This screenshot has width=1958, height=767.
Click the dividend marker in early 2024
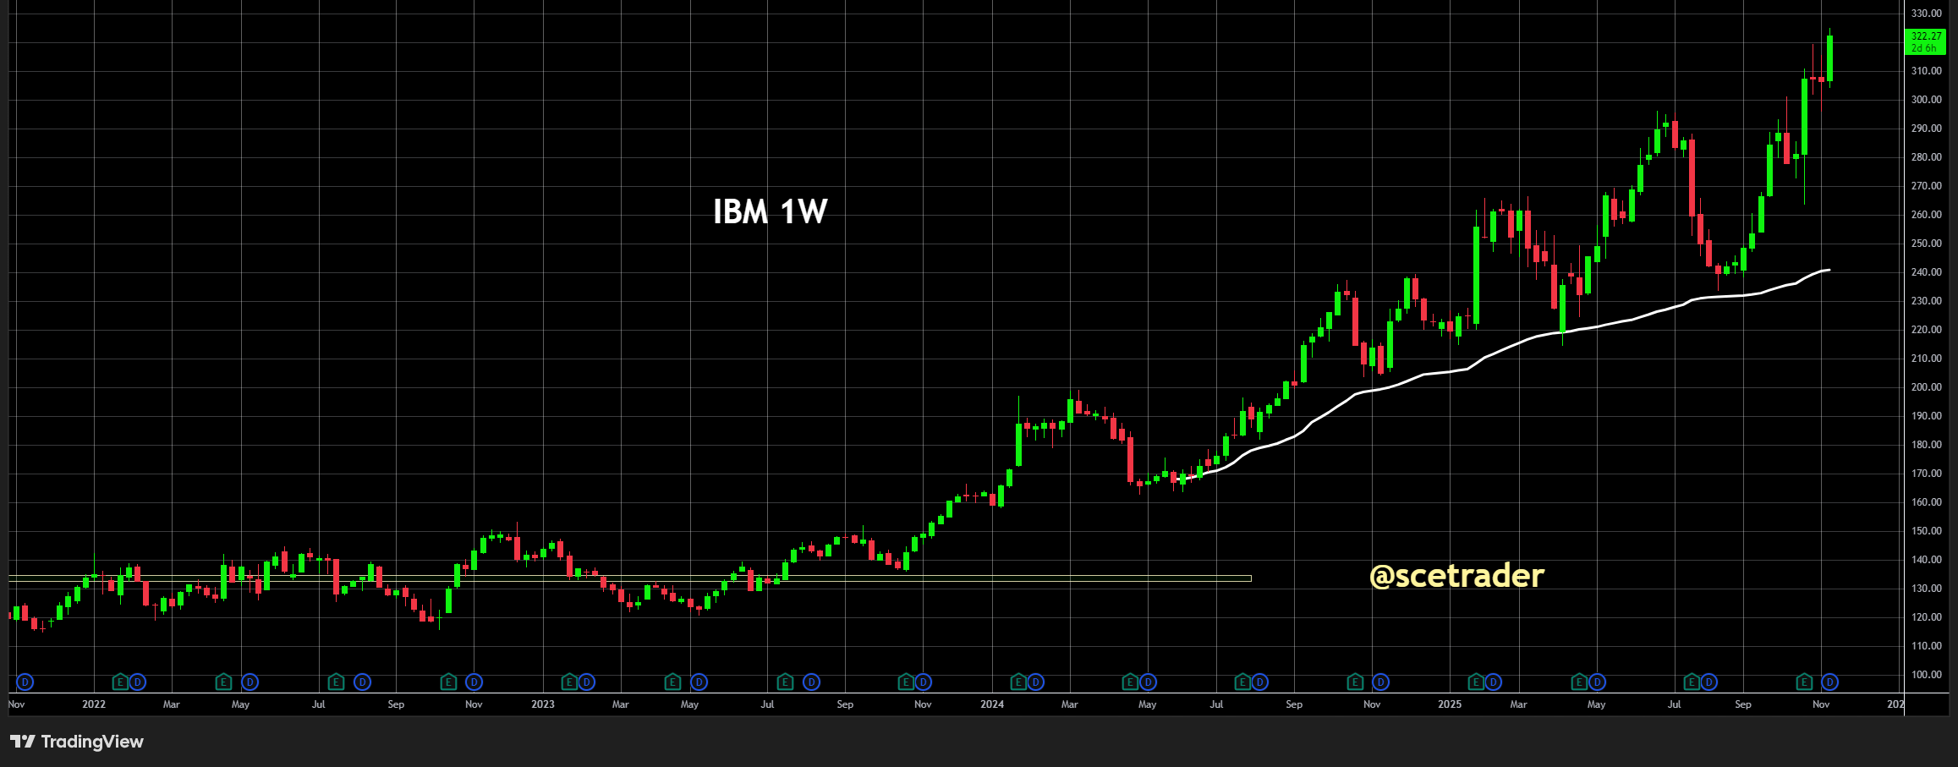[x=1035, y=682]
